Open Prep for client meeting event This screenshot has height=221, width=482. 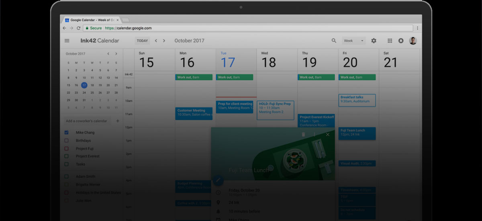click(x=235, y=106)
